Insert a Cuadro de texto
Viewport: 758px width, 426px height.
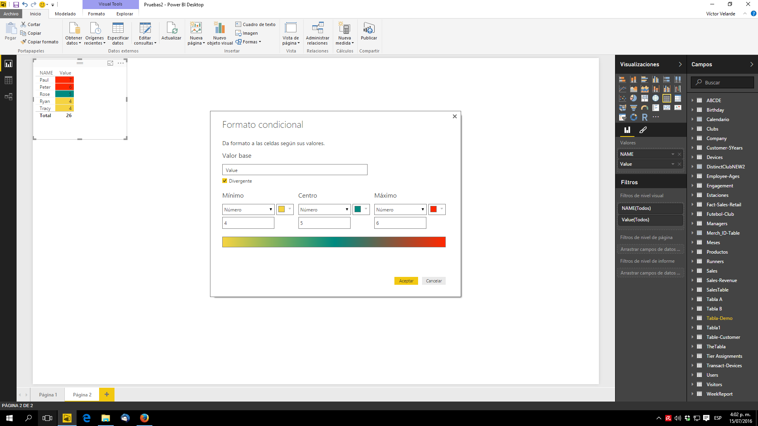click(x=255, y=24)
